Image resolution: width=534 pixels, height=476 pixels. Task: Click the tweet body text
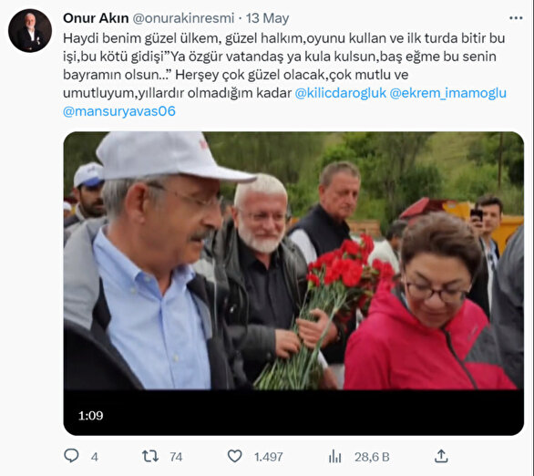(x=284, y=74)
